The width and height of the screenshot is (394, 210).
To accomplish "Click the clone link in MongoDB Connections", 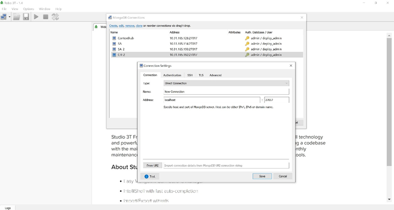I will (x=139, y=25).
